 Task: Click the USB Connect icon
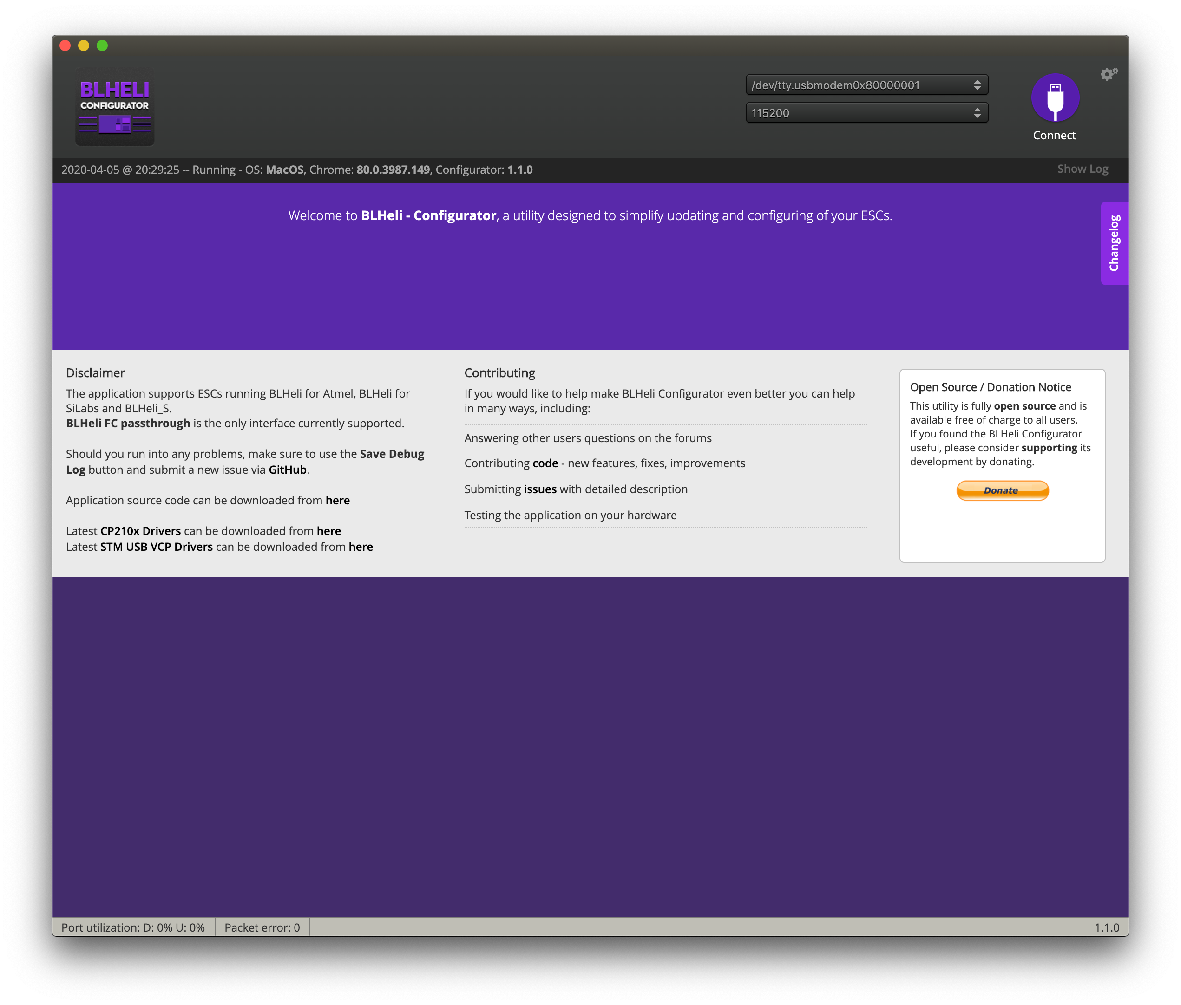pos(1055,98)
